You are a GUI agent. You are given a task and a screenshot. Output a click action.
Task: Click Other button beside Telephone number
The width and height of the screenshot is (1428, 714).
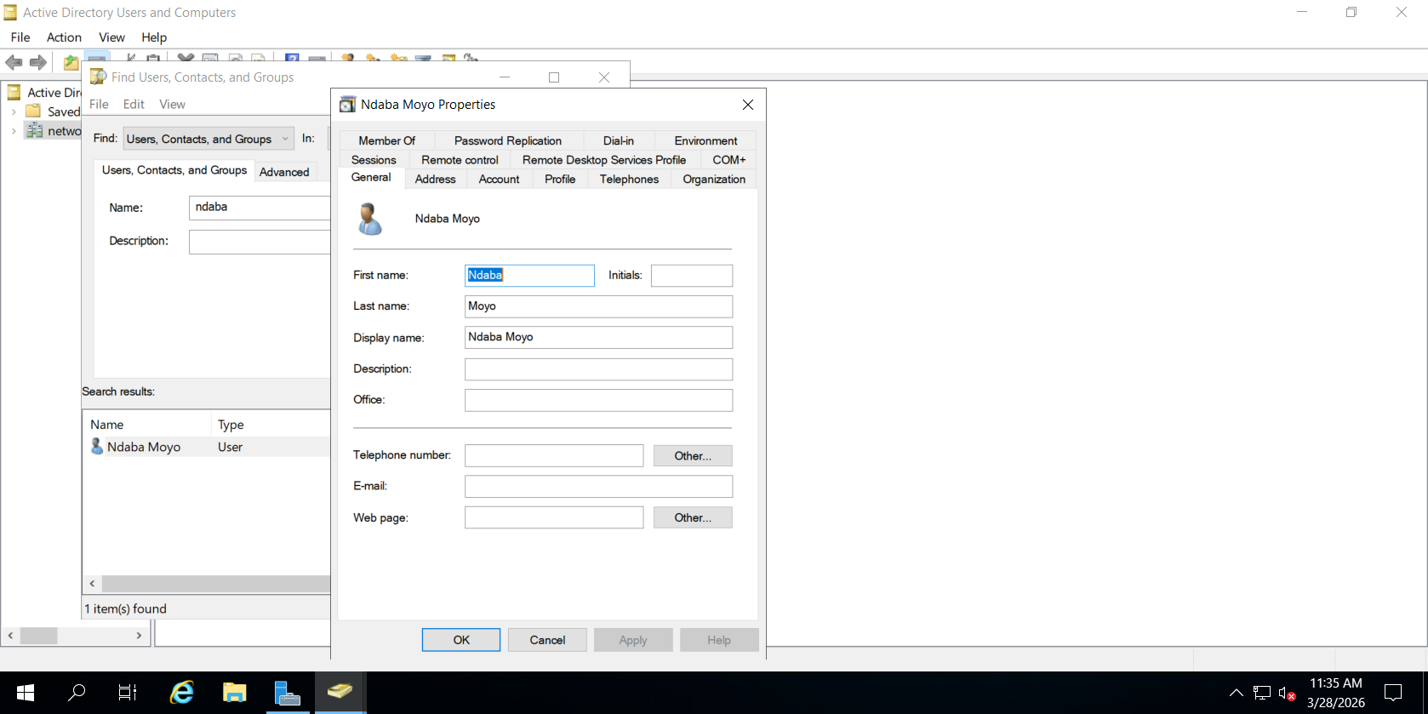692,456
